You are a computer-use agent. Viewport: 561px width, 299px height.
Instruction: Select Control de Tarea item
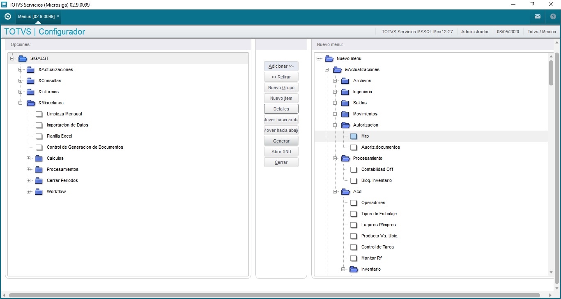(x=378, y=247)
